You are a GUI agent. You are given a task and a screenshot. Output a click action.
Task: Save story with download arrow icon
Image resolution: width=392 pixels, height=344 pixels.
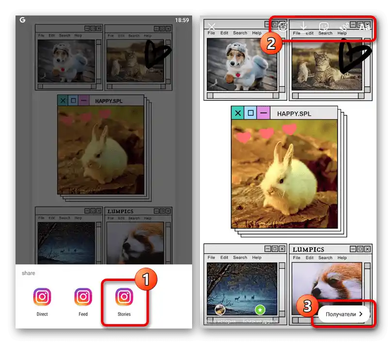pos(303,27)
